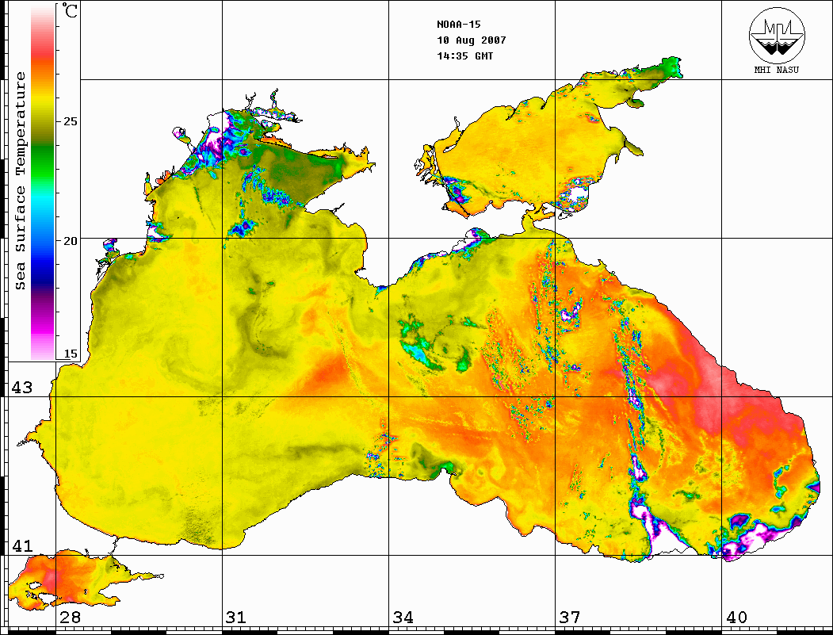Click the MHI NASU logo emblem
This screenshot has width=833, height=635.
tap(775, 36)
